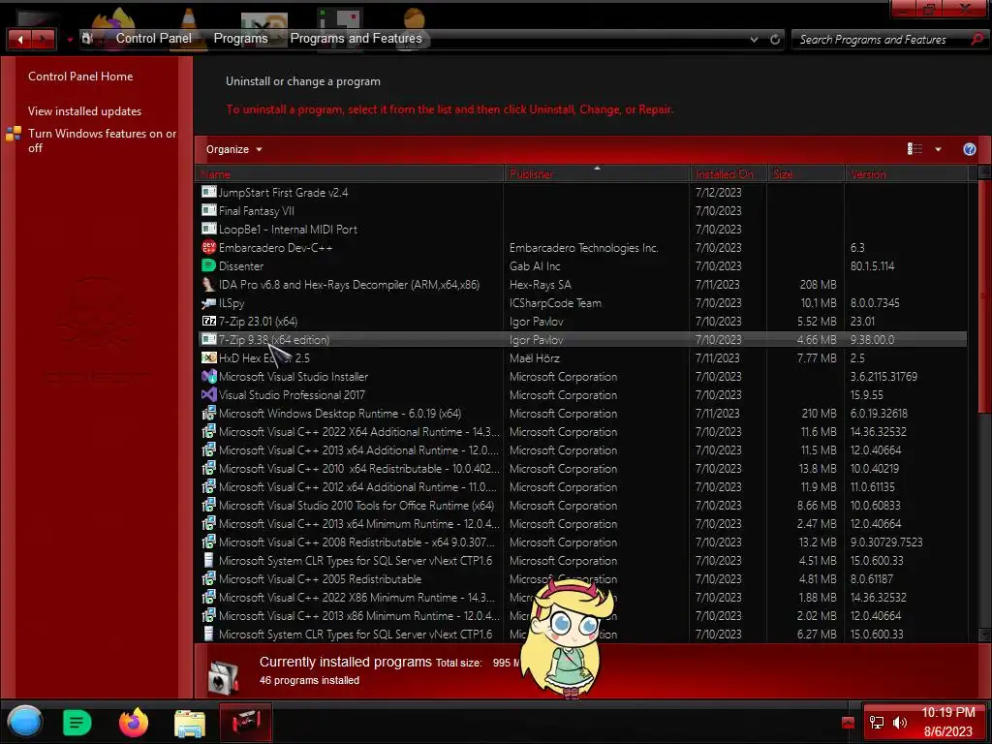The height and width of the screenshot is (744, 992).
Task: Open Turn Windows features on or off
Action: point(102,140)
